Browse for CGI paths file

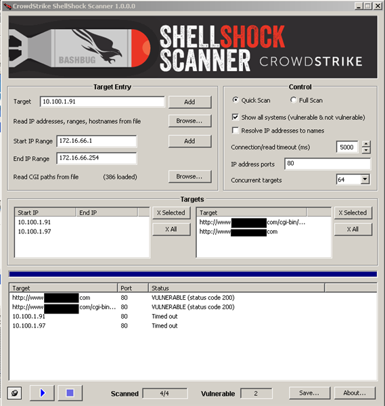pyautogui.click(x=189, y=177)
